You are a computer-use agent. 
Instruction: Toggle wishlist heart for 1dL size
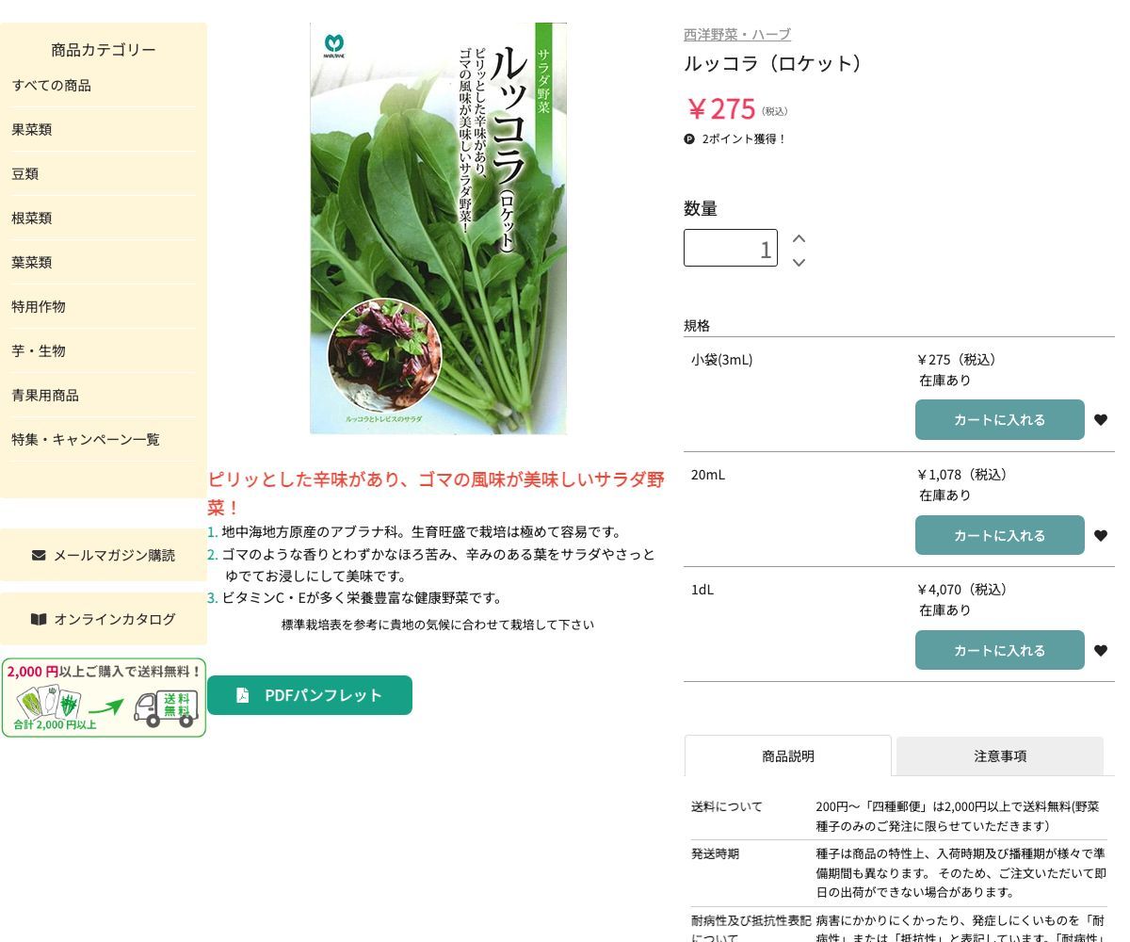1100,651
